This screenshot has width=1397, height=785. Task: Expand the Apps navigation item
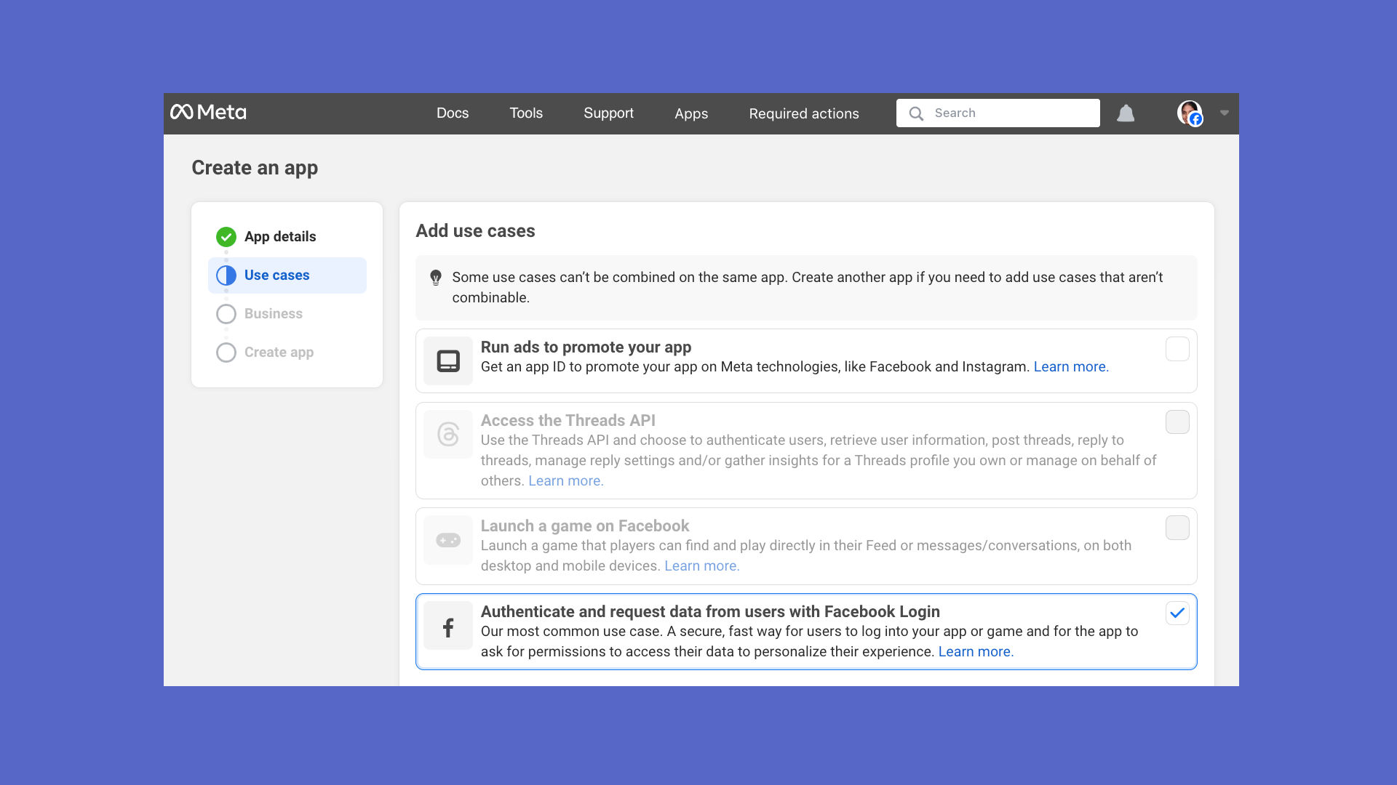[691, 113]
